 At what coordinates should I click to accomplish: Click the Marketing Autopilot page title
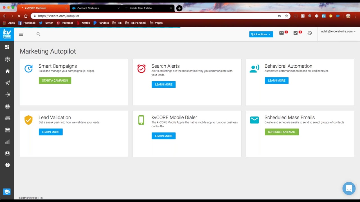click(48, 51)
